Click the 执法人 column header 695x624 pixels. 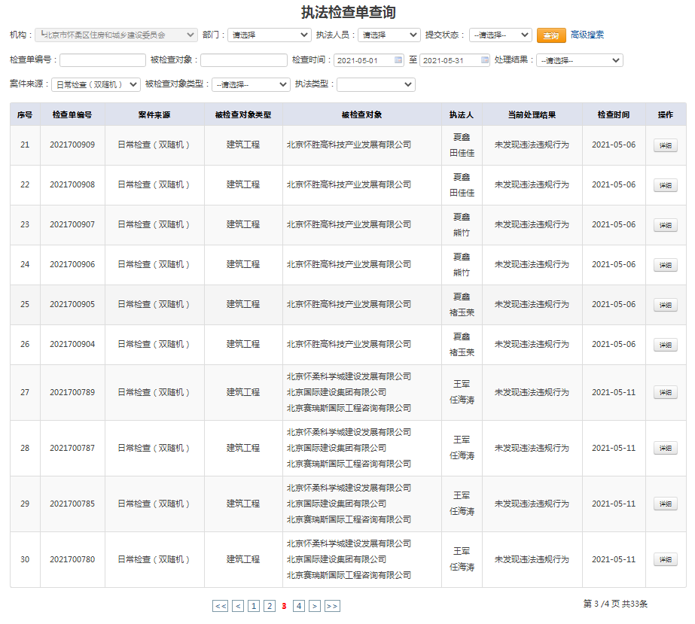click(462, 114)
